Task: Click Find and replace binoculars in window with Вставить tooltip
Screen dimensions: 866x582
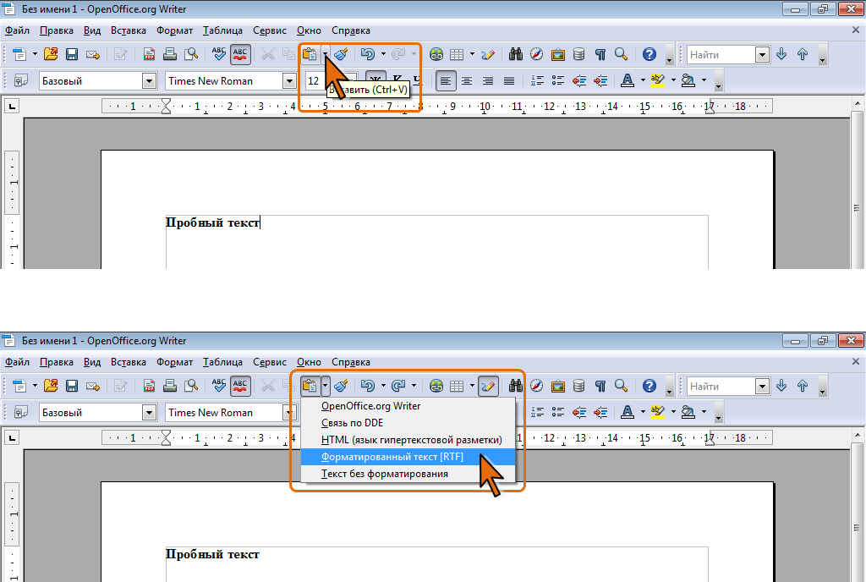Action: click(x=516, y=54)
